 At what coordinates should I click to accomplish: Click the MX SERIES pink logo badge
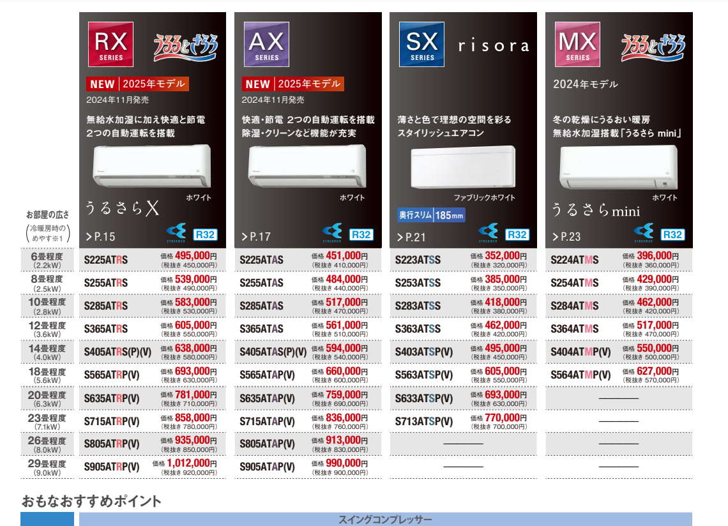[x=577, y=44]
